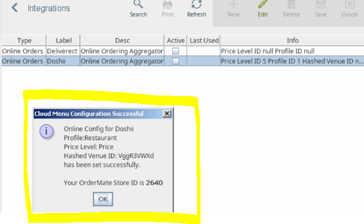
Task: Click the Last Used column header
Action: pos(204,41)
